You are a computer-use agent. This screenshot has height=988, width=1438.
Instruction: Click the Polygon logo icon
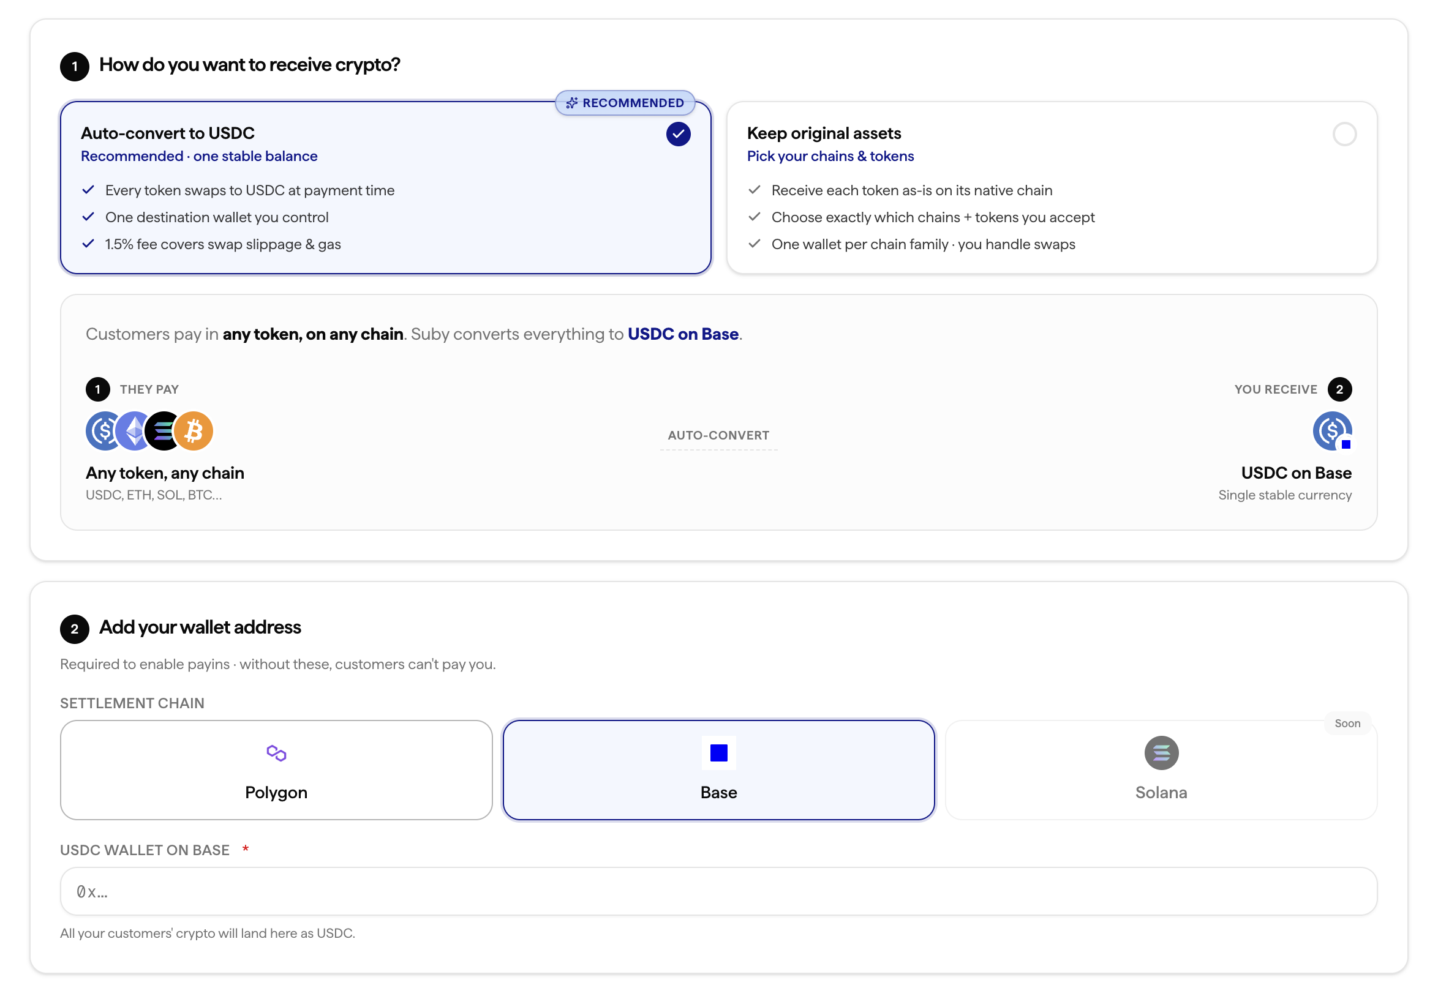tap(276, 753)
